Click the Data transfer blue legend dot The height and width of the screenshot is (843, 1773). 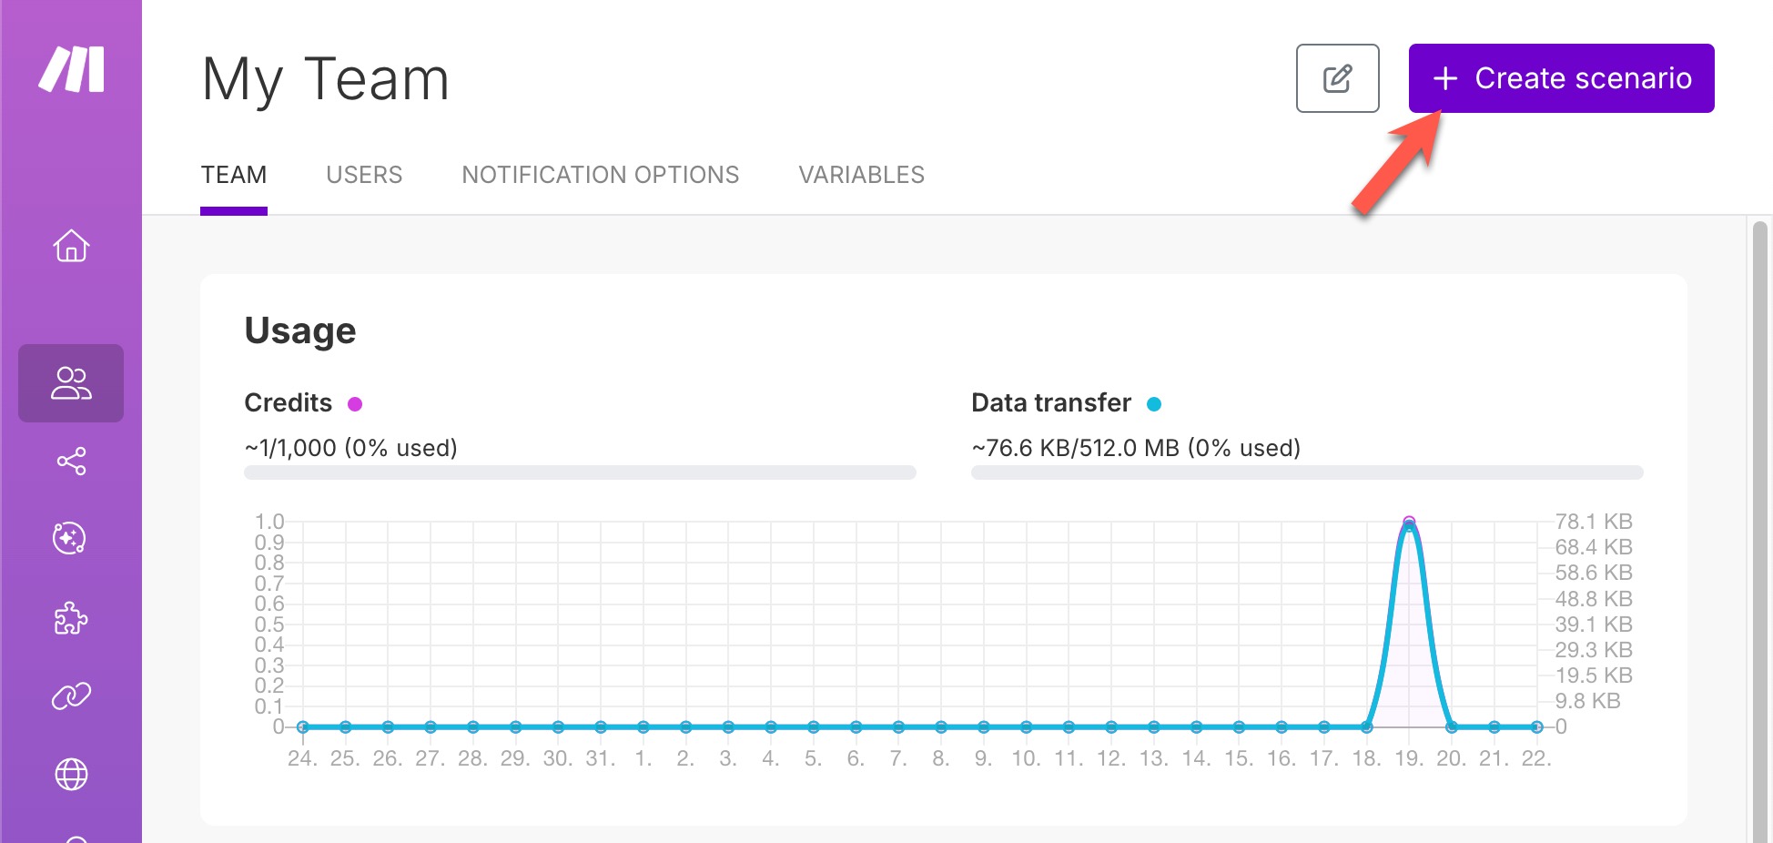tap(1154, 404)
